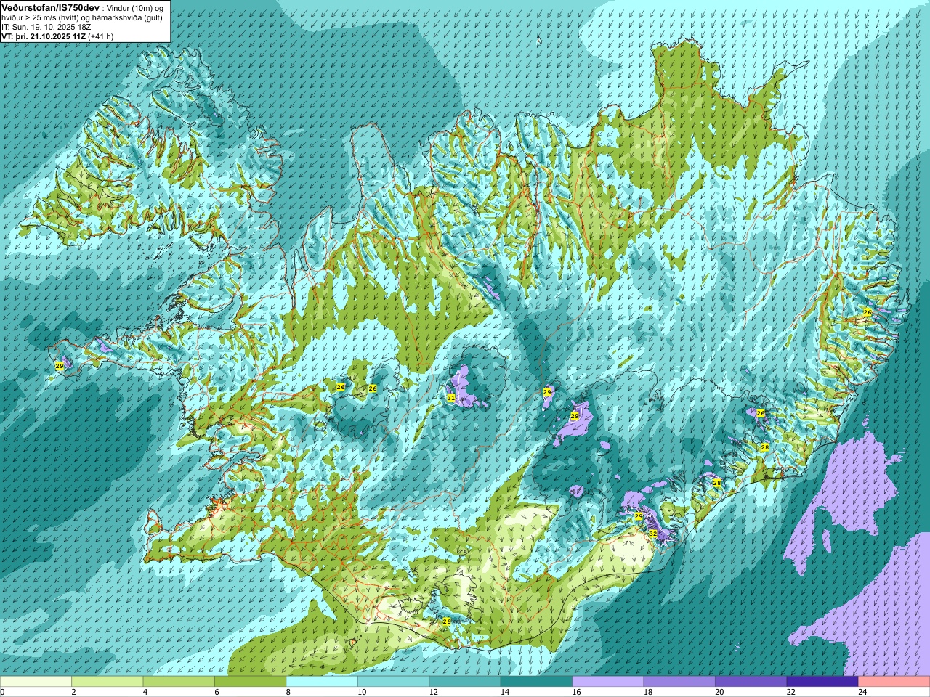Click the 'Veðurstofan/IS750dev' title text

51,7
